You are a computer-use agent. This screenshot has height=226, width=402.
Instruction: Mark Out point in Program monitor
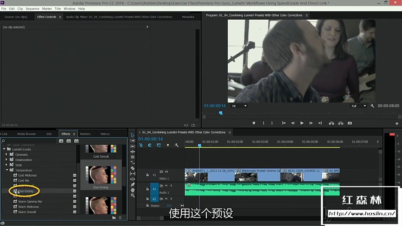click(x=272, y=123)
